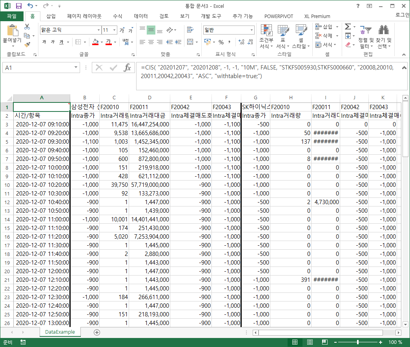Collapse the ribbon

(404, 55)
